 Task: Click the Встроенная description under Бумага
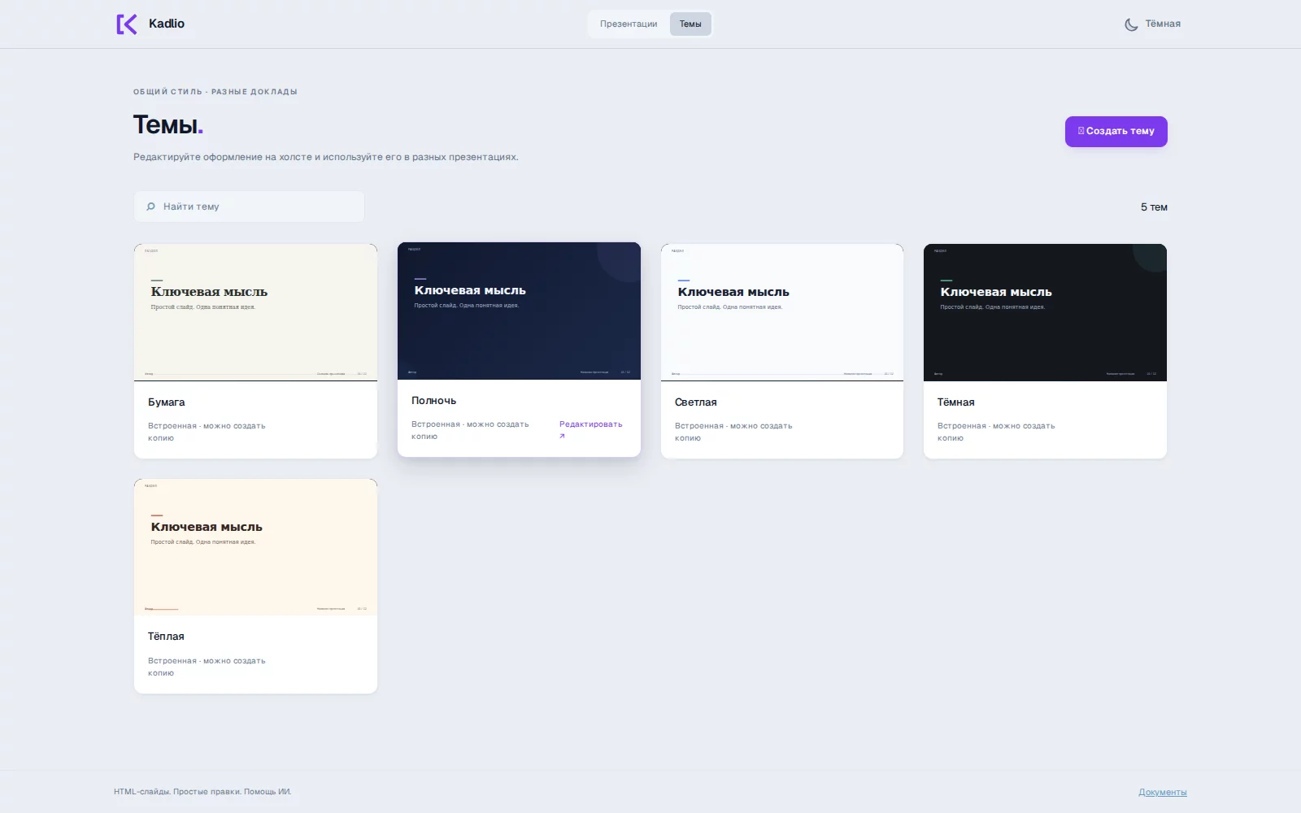pyautogui.click(x=207, y=432)
